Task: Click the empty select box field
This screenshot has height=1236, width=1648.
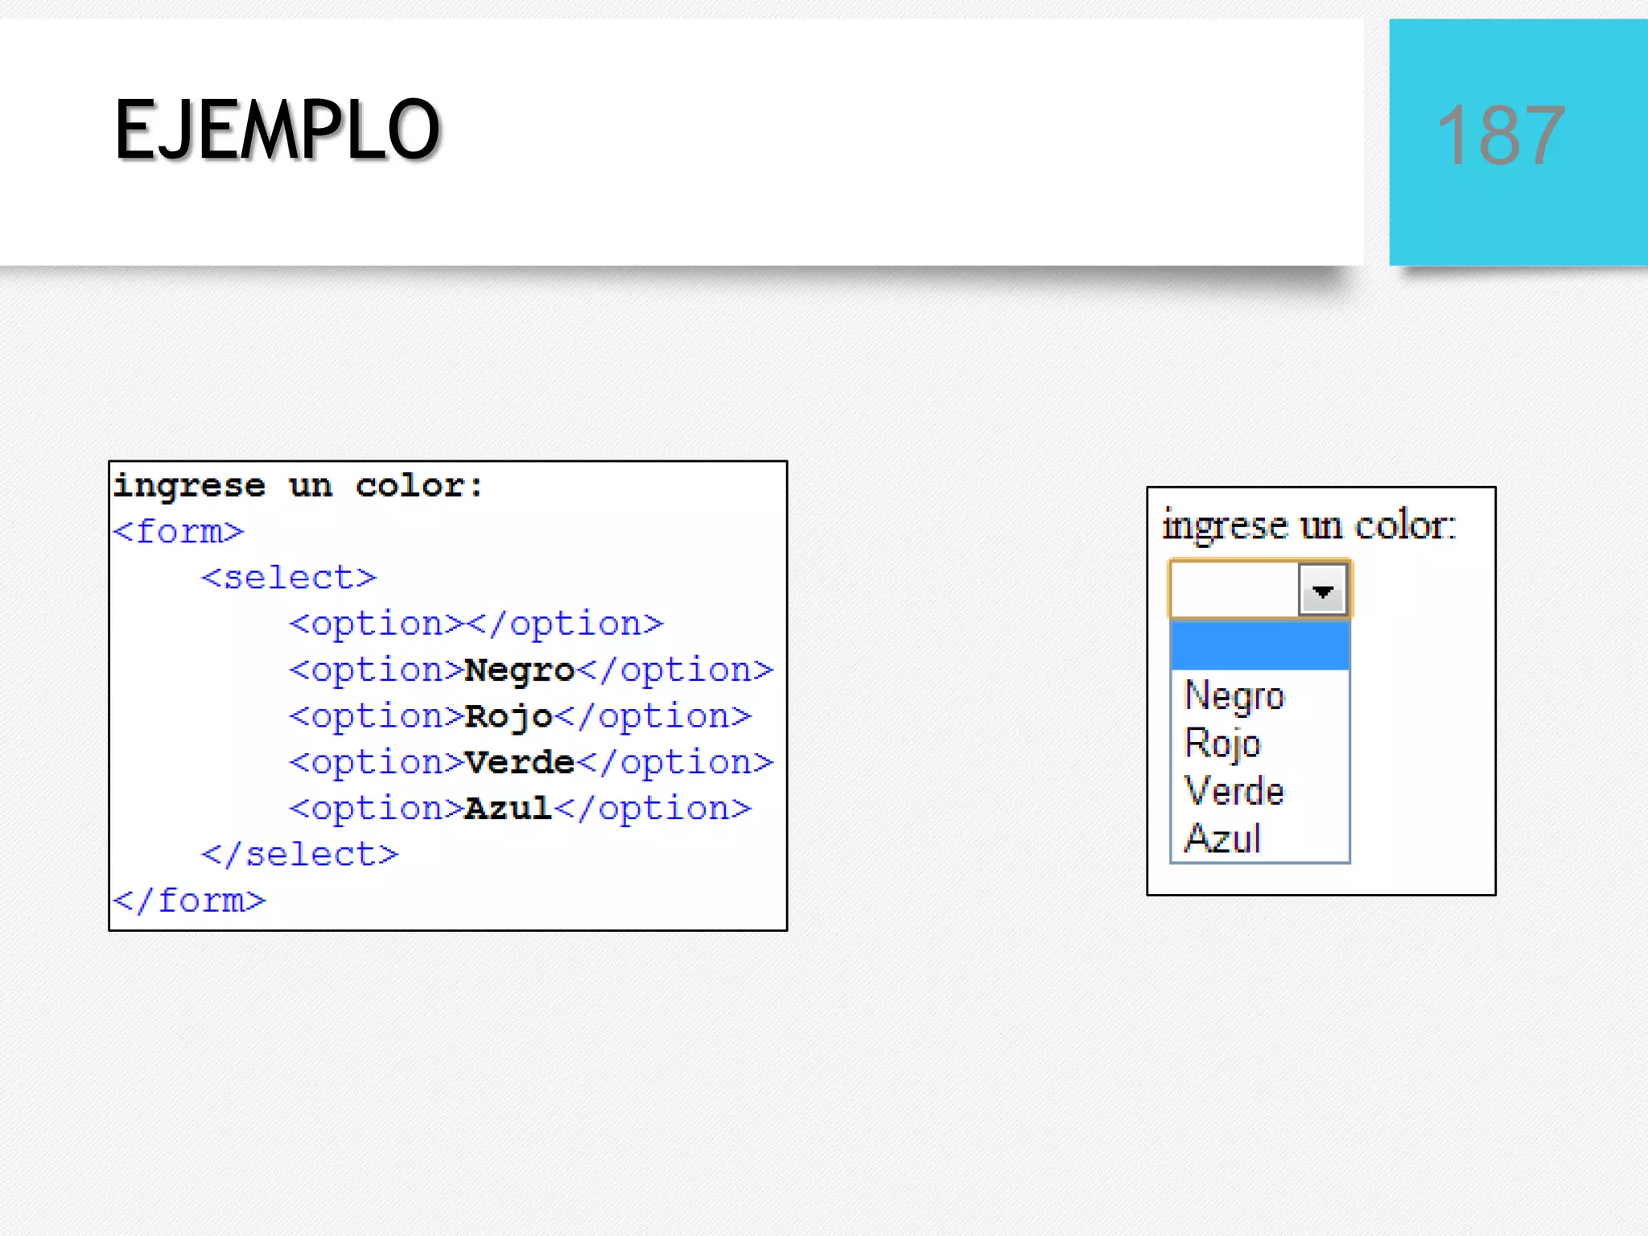Action: pos(1234,590)
